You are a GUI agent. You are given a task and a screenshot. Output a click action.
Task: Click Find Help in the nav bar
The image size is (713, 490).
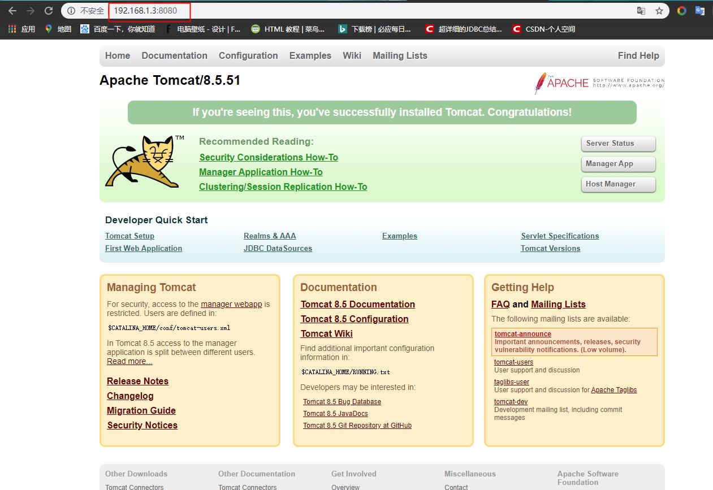tap(638, 55)
